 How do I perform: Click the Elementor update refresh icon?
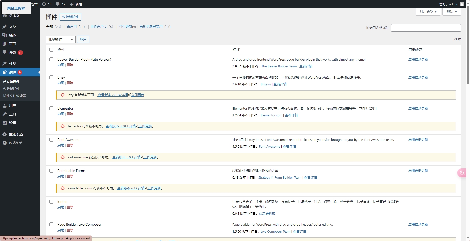pyautogui.click(x=63, y=126)
